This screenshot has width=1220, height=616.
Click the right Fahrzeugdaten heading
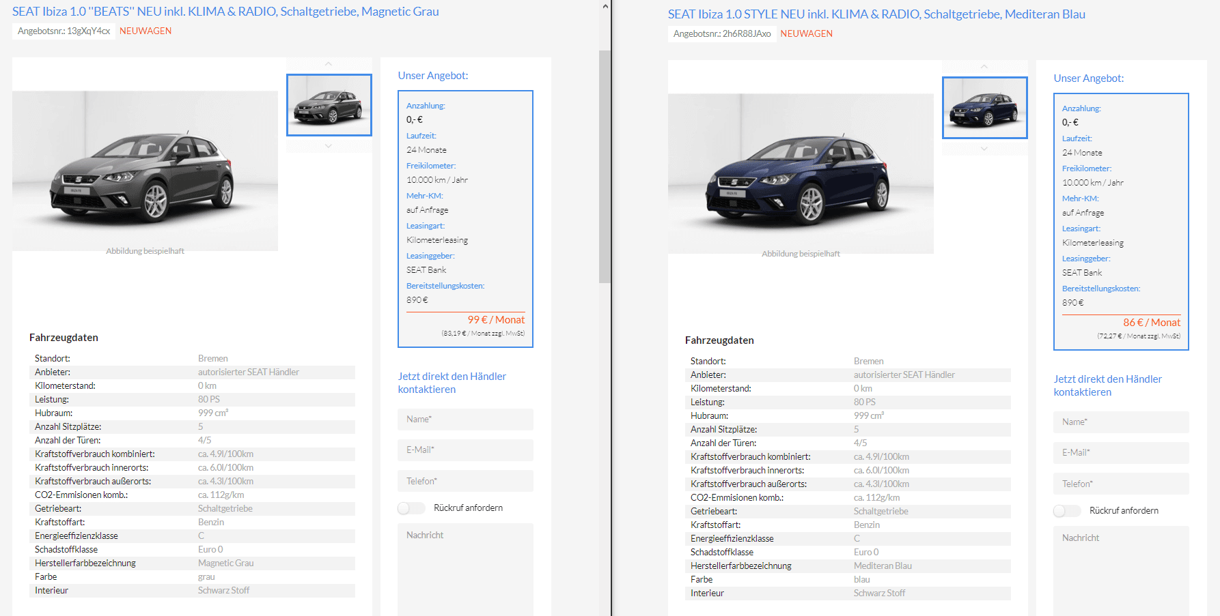coord(719,340)
